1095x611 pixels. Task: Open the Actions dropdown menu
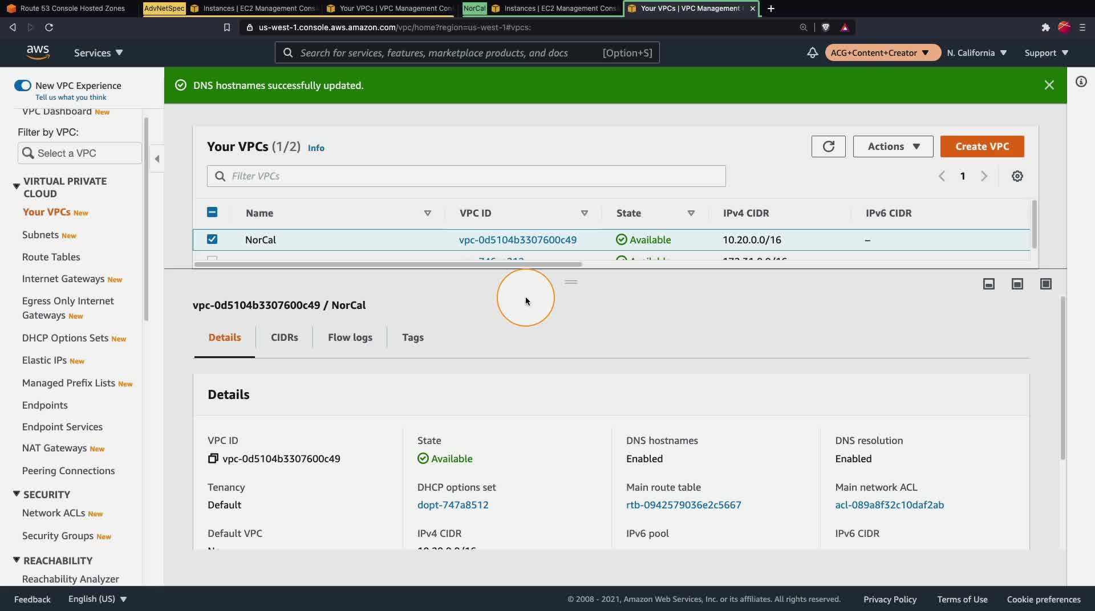(x=893, y=146)
